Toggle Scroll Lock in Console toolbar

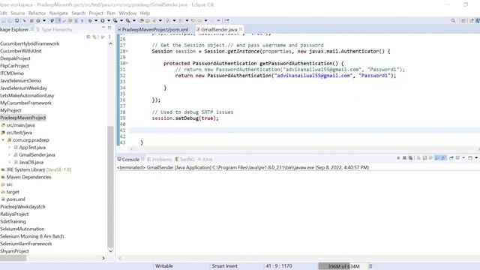pos(424,158)
